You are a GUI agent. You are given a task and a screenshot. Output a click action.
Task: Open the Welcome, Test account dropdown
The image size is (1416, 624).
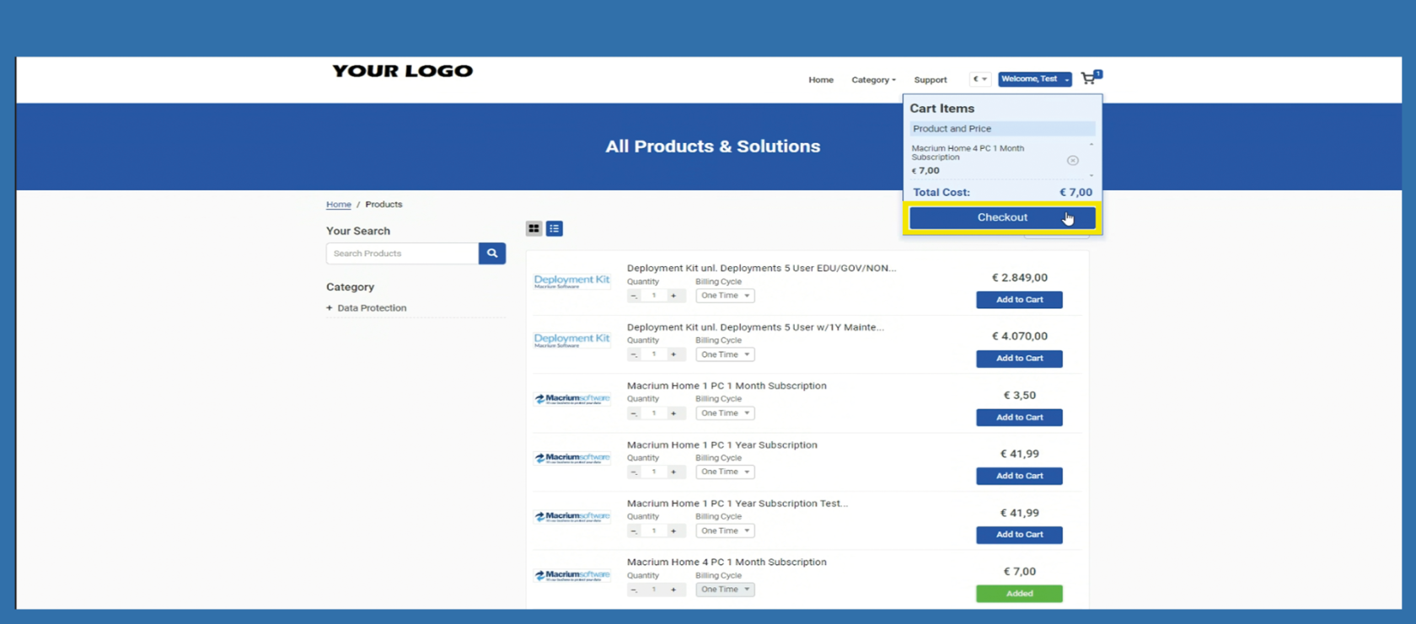1034,79
